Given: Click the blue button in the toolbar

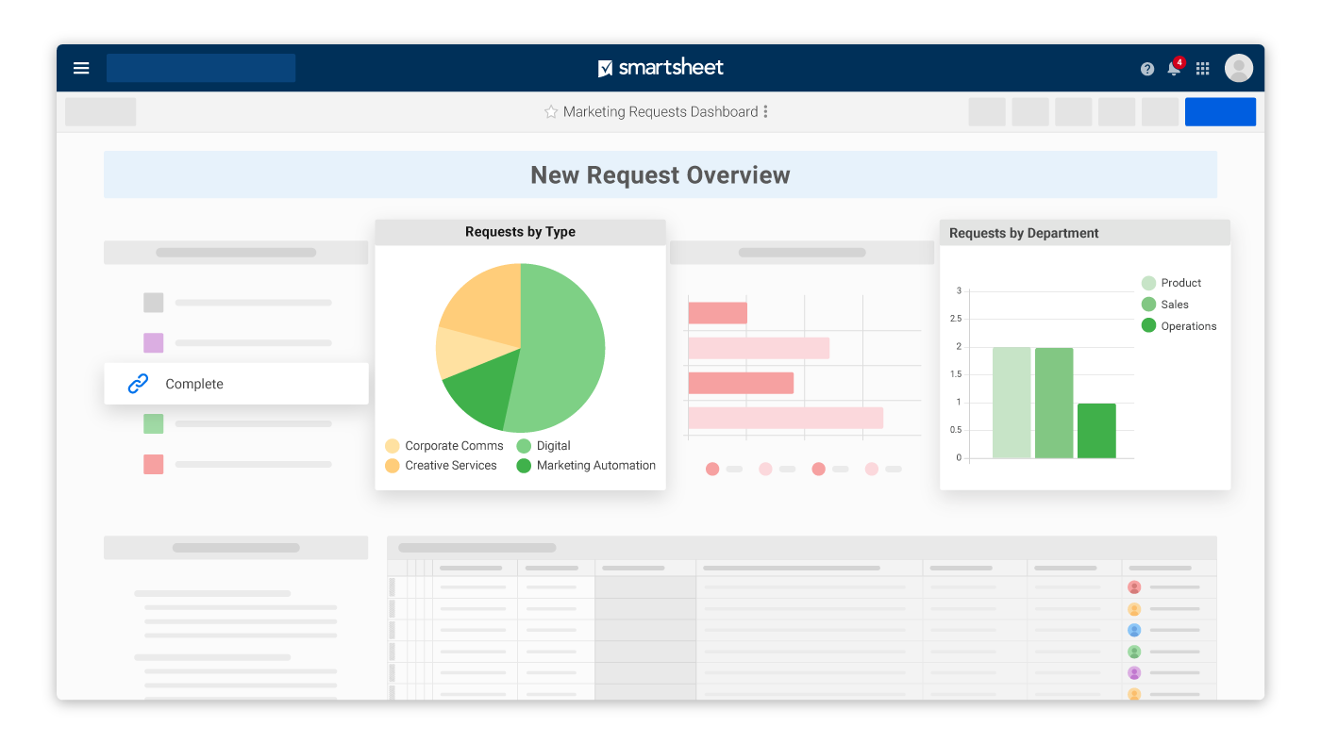Looking at the screenshot, I should pyautogui.click(x=1220, y=112).
